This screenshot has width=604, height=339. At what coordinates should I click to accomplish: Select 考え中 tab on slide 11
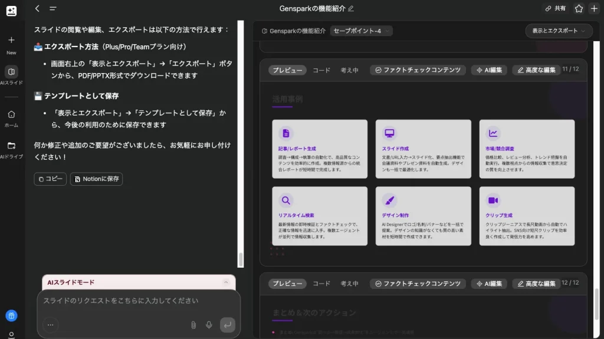click(349, 70)
